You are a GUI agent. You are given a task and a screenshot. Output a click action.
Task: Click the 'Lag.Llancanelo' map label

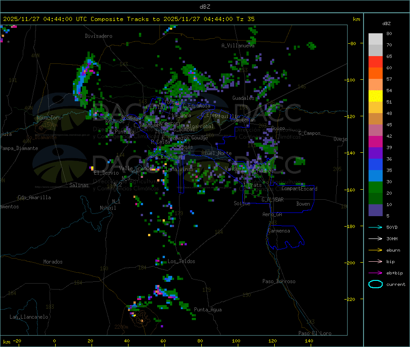coord(29,317)
